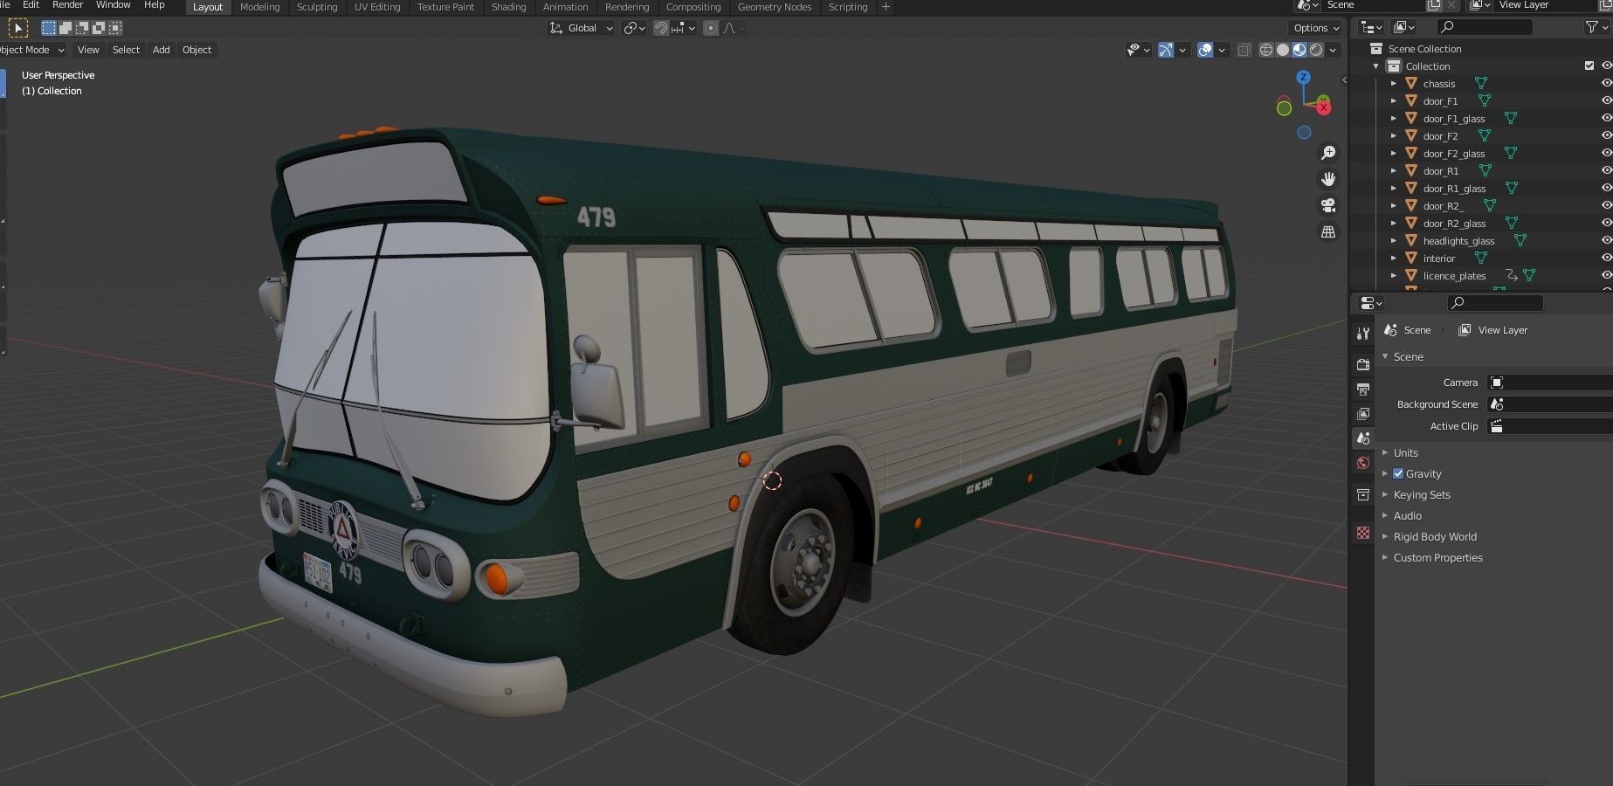Switch to the Shading workspace tab
The image size is (1613, 786).
tap(508, 7)
